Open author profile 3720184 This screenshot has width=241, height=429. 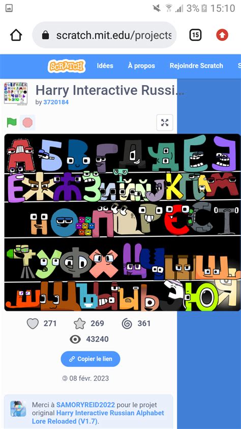point(56,102)
